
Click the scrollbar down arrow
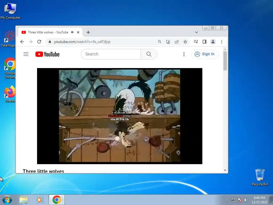[x=225, y=170]
